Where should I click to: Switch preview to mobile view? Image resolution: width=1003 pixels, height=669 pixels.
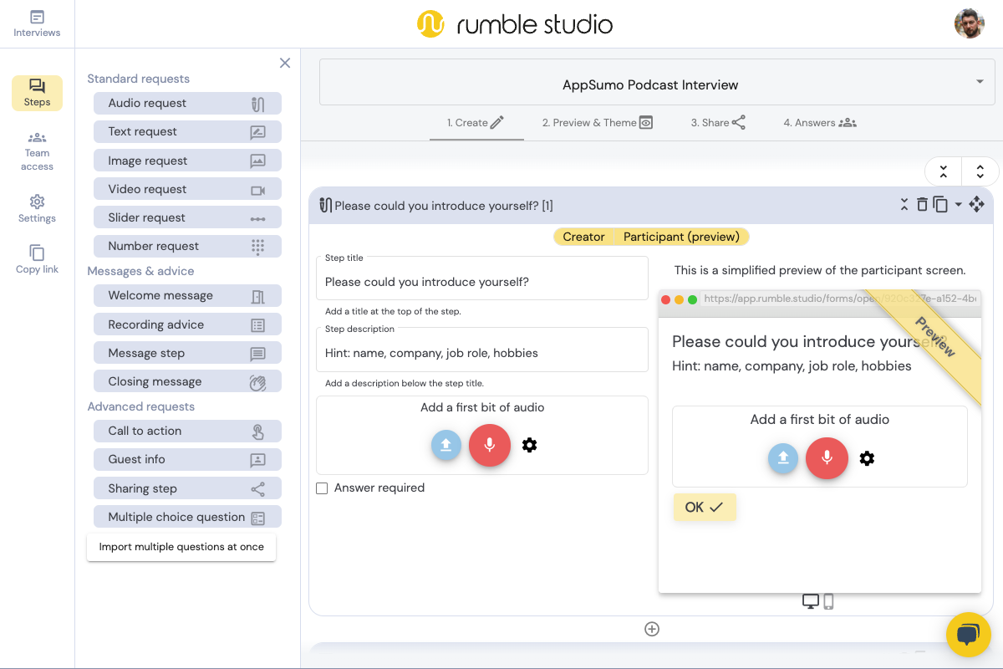[x=828, y=601]
